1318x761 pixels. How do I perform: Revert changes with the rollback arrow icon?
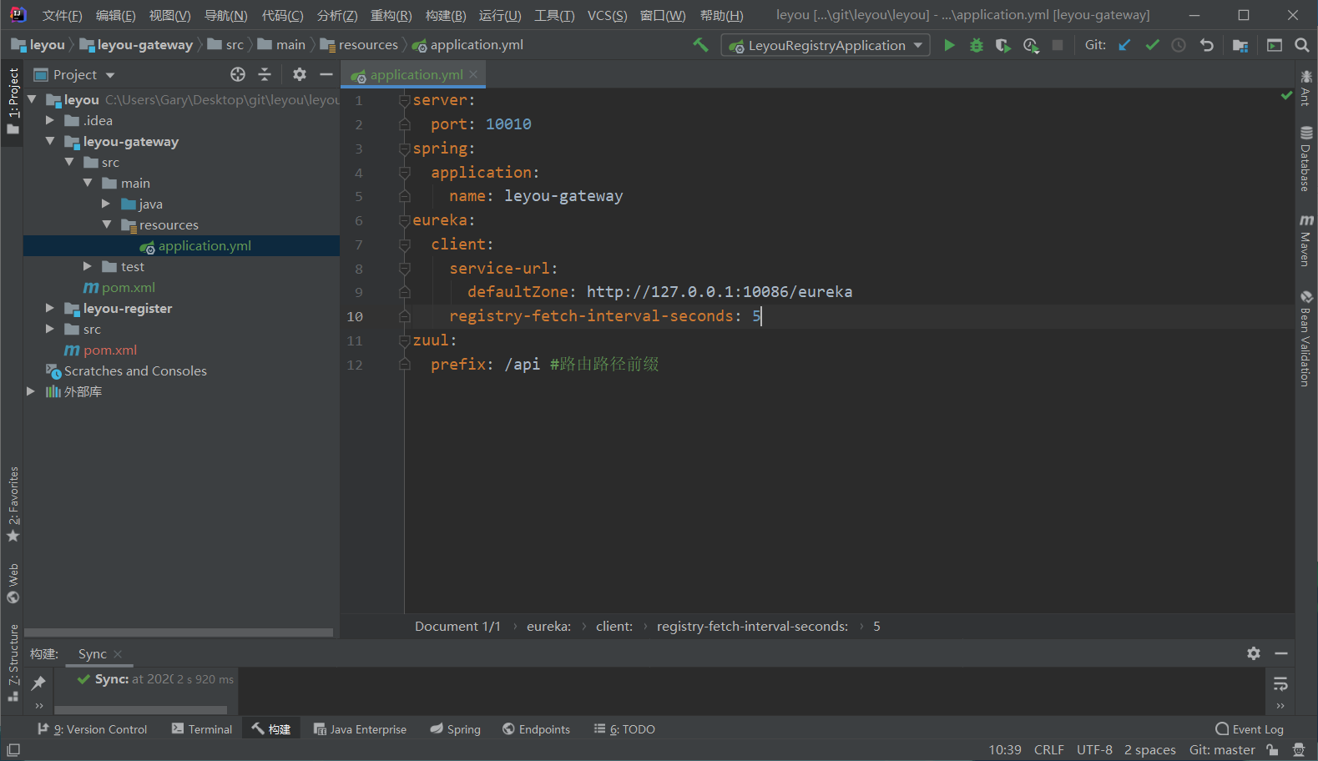1206,45
